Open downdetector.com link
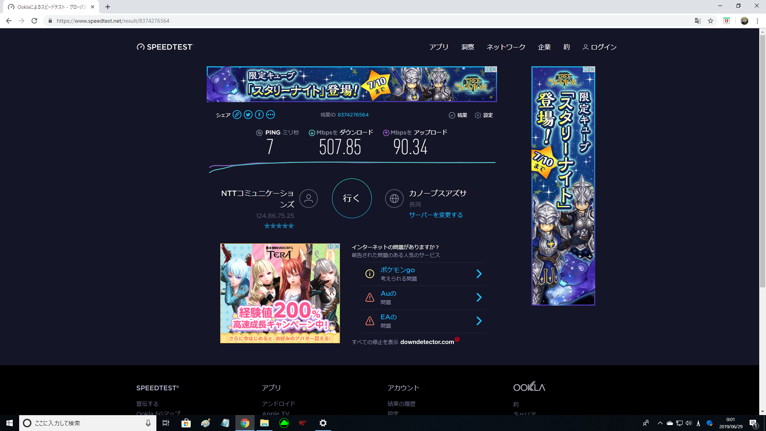766x431 pixels. tap(427, 342)
